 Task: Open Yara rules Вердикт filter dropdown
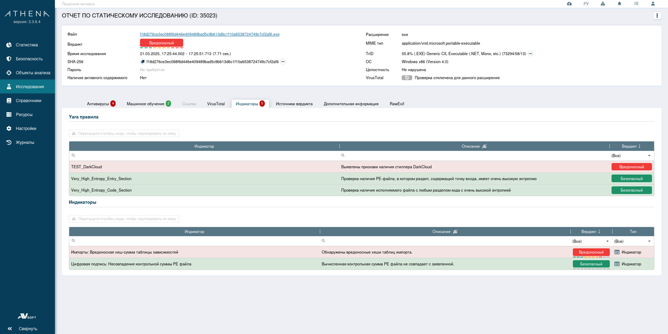649,156
